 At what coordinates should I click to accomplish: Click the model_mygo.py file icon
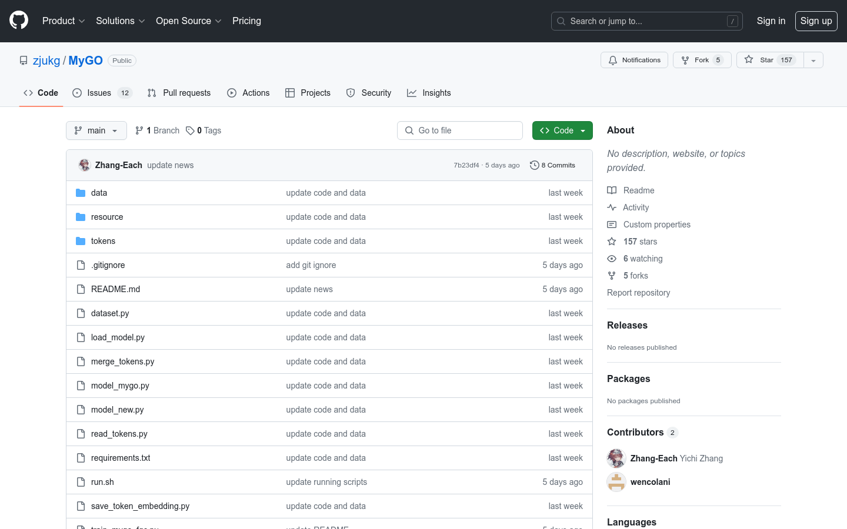tap(81, 386)
